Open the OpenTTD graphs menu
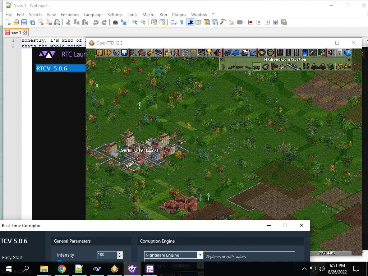 tap(201, 52)
